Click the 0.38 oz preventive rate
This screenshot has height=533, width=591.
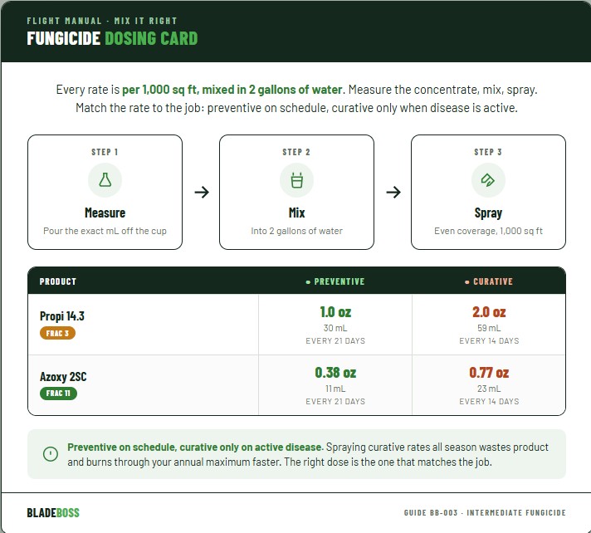point(335,373)
